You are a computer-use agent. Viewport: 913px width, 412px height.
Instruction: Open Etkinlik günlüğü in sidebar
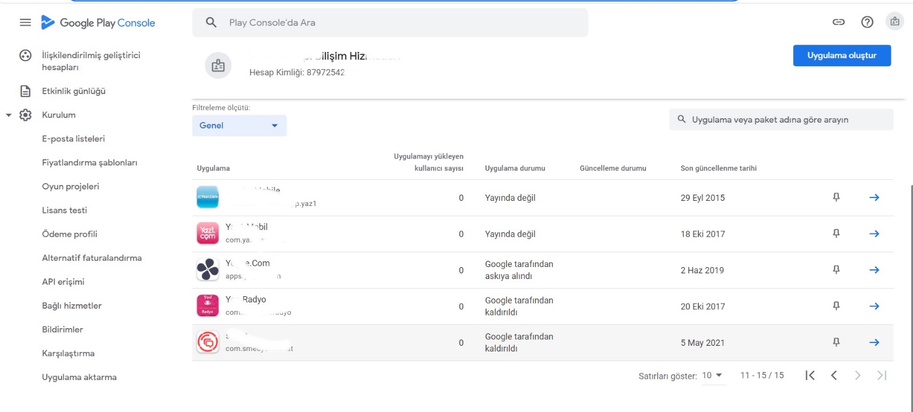pos(74,91)
